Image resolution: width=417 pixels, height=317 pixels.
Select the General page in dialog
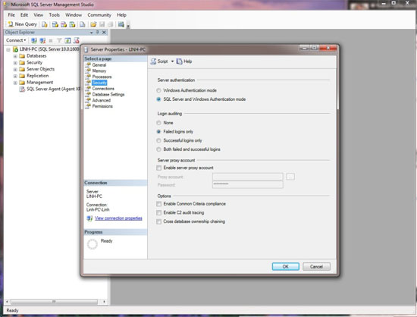coord(99,65)
